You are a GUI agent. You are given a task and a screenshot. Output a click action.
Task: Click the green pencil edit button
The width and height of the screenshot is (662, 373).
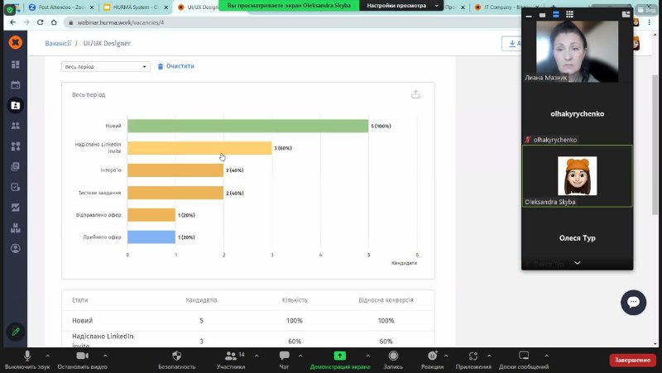[x=16, y=332]
